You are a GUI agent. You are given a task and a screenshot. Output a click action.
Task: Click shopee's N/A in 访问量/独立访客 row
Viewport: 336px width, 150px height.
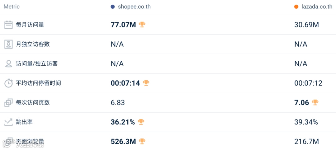[x=117, y=64]
